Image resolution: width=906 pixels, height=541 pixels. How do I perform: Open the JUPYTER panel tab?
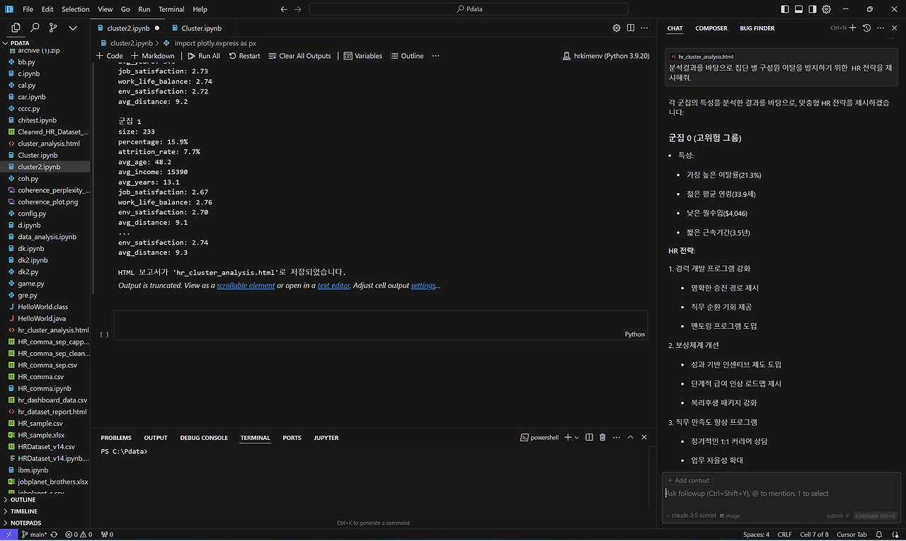point(326,438)
